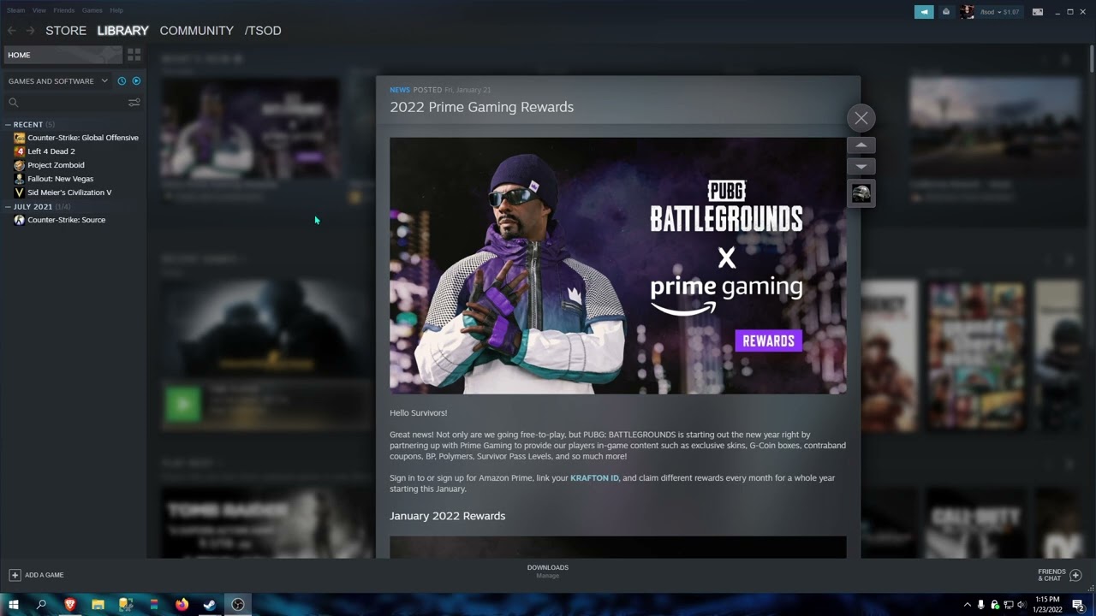This screenshot has height=616, width=1096.
Task: Open the STORE tab
Action: click(66, 31)
